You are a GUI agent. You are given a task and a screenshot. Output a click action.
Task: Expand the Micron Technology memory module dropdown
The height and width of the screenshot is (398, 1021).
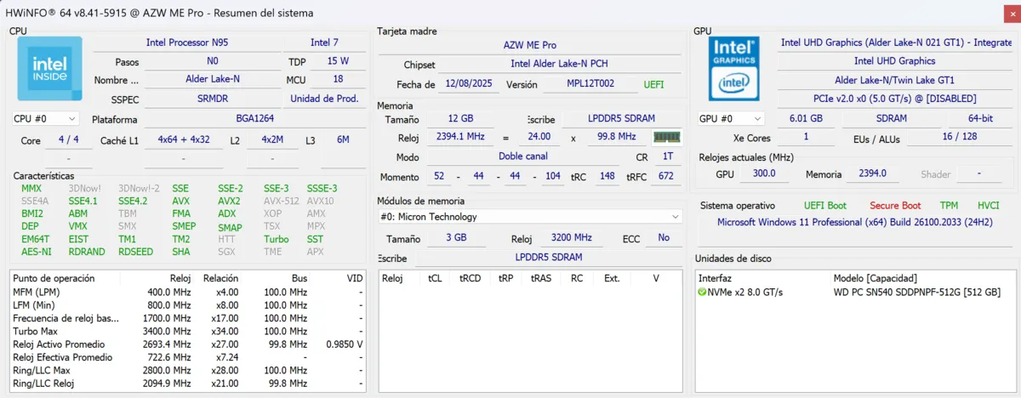529,217
